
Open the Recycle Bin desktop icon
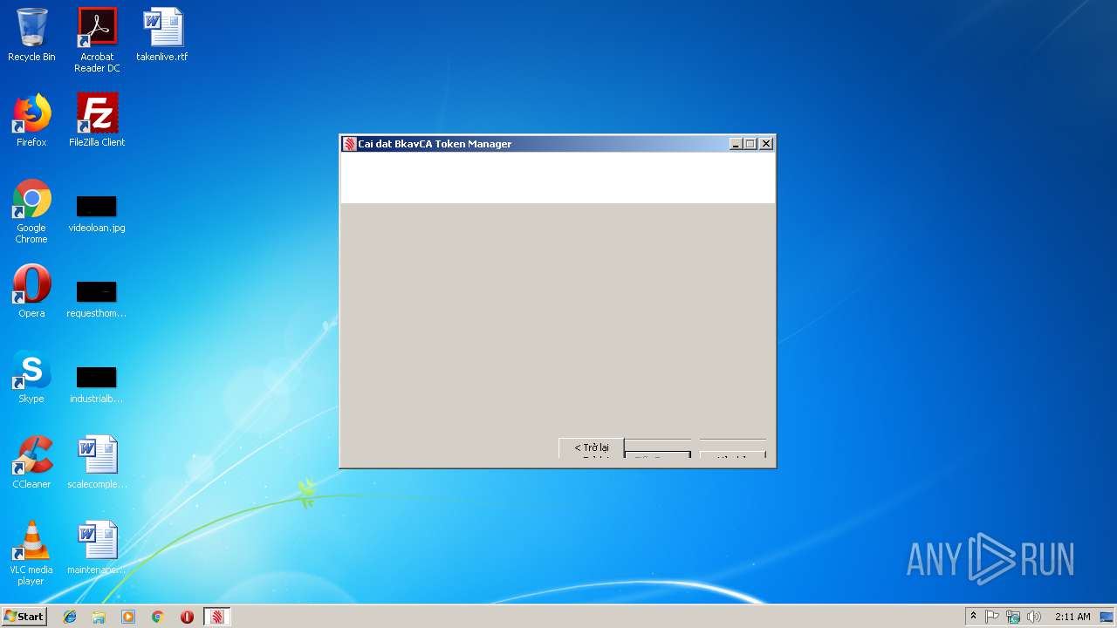pos(31,35)
